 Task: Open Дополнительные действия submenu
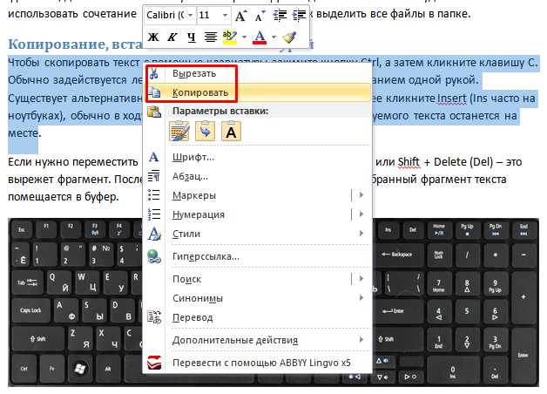point(258,340)
